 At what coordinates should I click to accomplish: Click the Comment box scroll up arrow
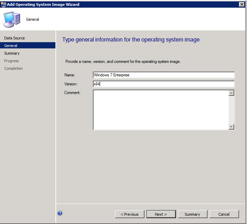pos(231,93)
